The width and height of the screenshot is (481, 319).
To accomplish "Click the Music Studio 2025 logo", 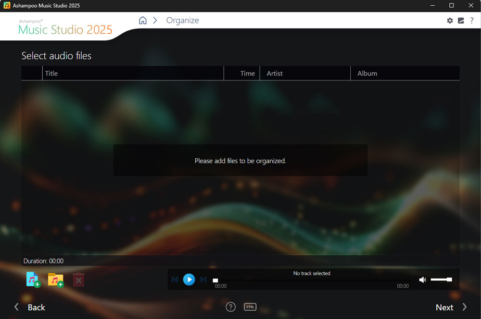I will pyautogui.click(x=65, y=27).
